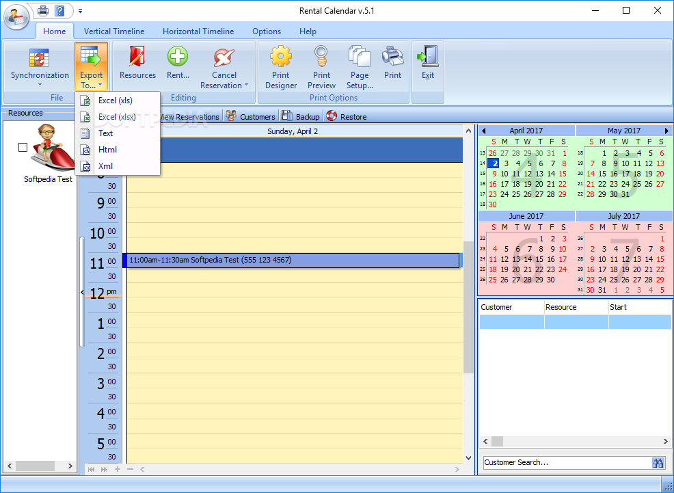Click the Resources panel right scroll arrow
Image resolution: width=674 pixels, height=493 pixels.
[x=70, y=466]
